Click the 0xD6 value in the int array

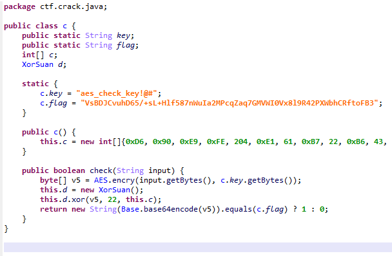pos(135,142)
